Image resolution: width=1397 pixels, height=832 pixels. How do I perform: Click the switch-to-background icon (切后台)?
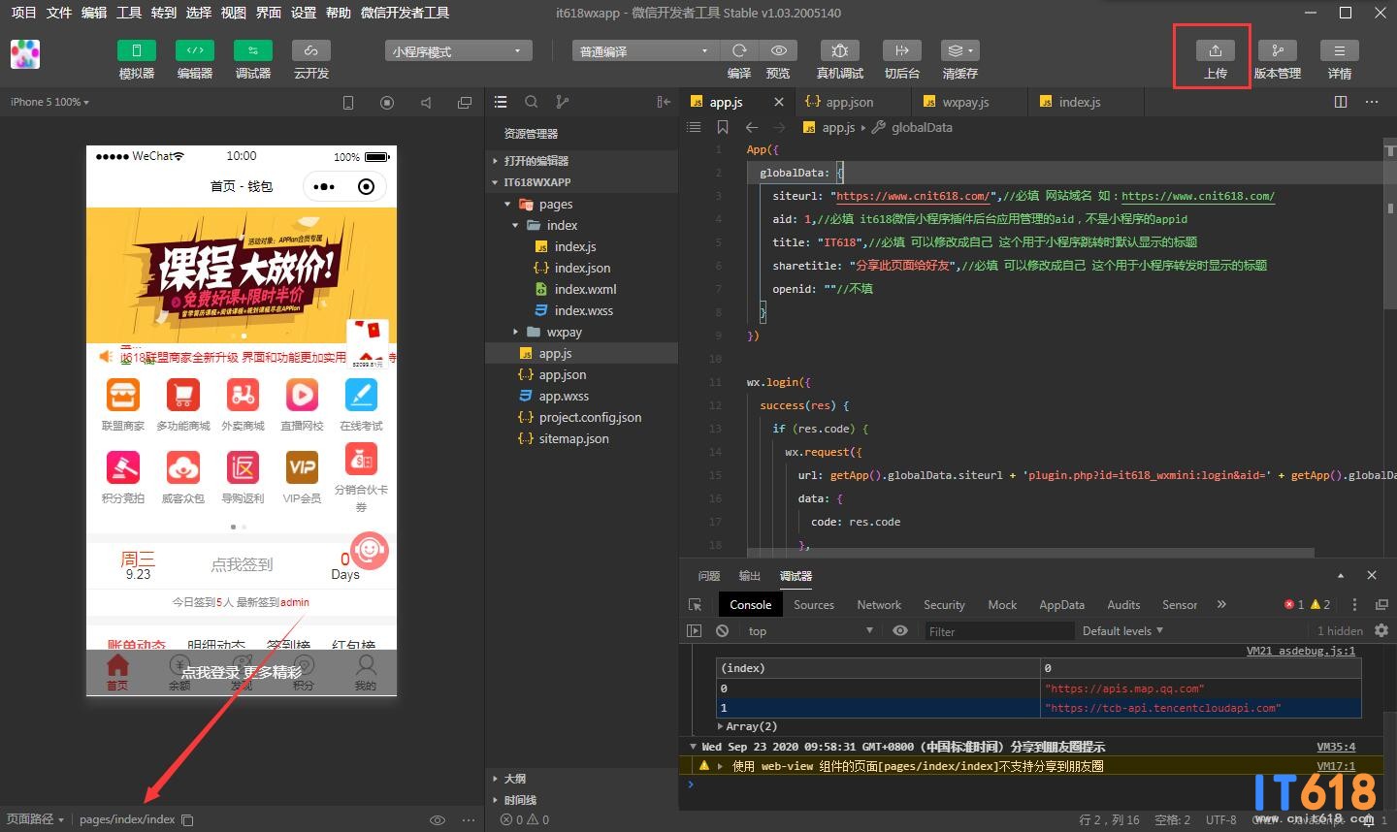coord(902,50)
